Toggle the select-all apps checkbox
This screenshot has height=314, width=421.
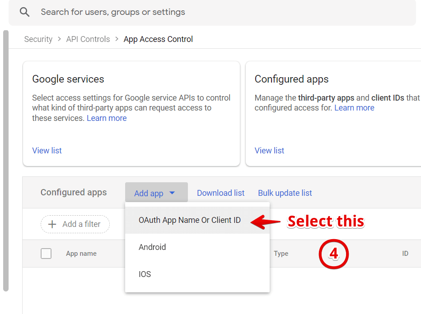[46, 254]
